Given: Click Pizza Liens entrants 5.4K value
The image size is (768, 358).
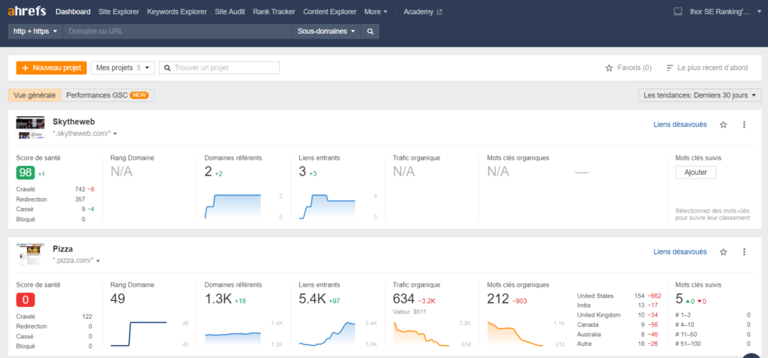Looking at the screenshot, I should pyautogui.click(x=312, y=299).
